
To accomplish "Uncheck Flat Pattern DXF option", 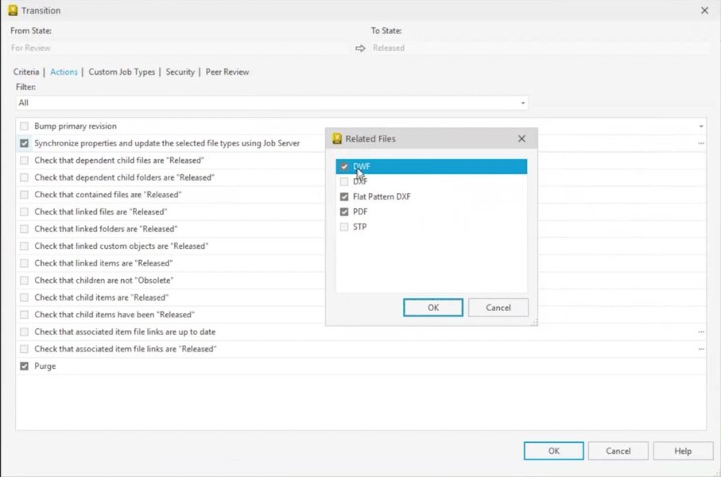I will [344, 196].
